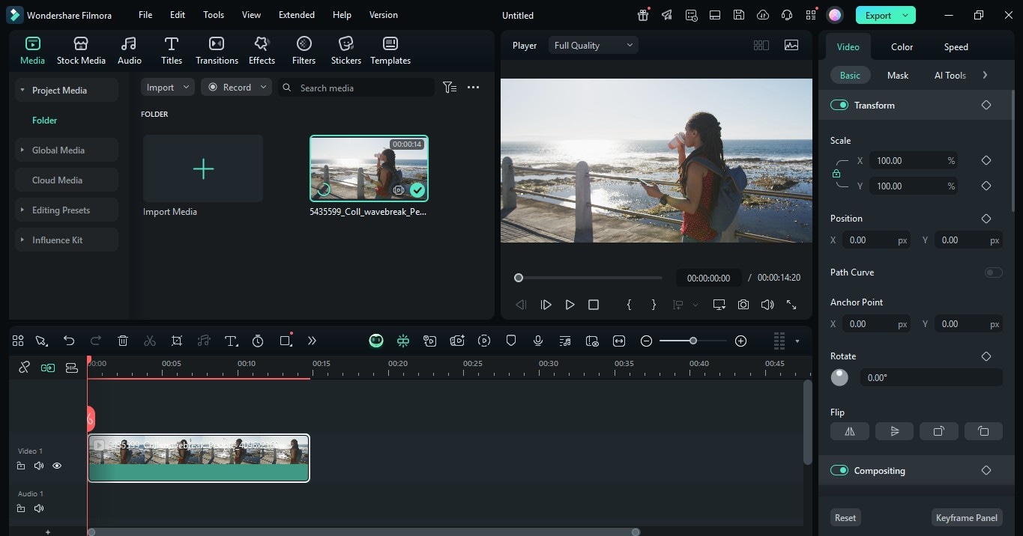Viewport: 1023px width, 536px height.
Task: Hide the Video 1 track with the eye toggle
Action: 56,466
